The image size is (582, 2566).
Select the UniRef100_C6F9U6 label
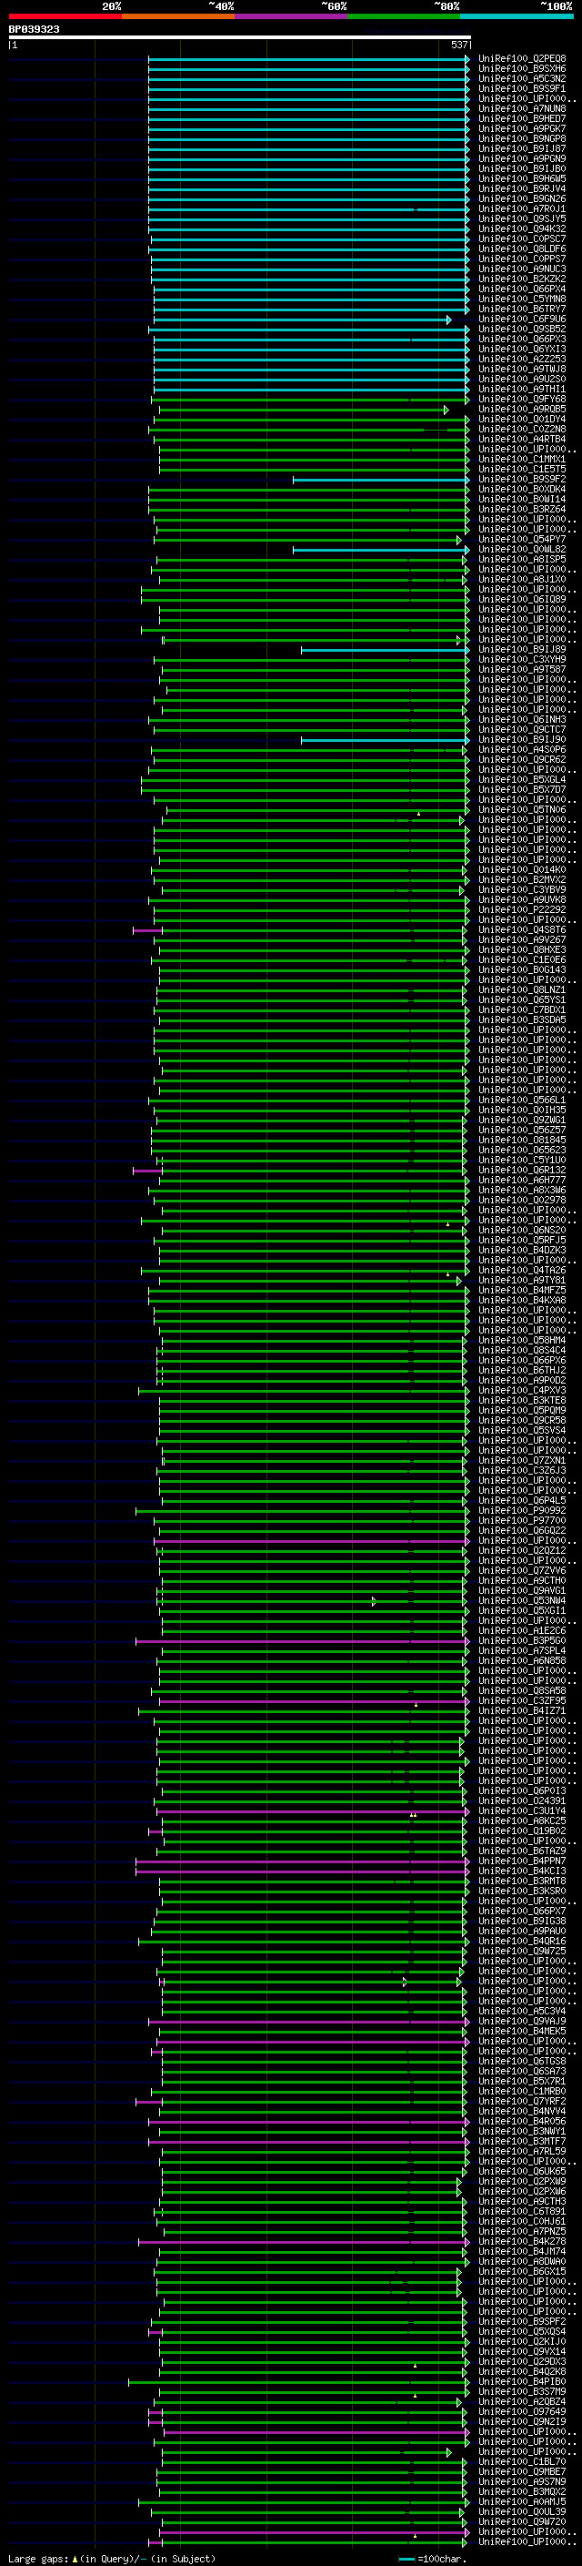(x=522, y=319)
